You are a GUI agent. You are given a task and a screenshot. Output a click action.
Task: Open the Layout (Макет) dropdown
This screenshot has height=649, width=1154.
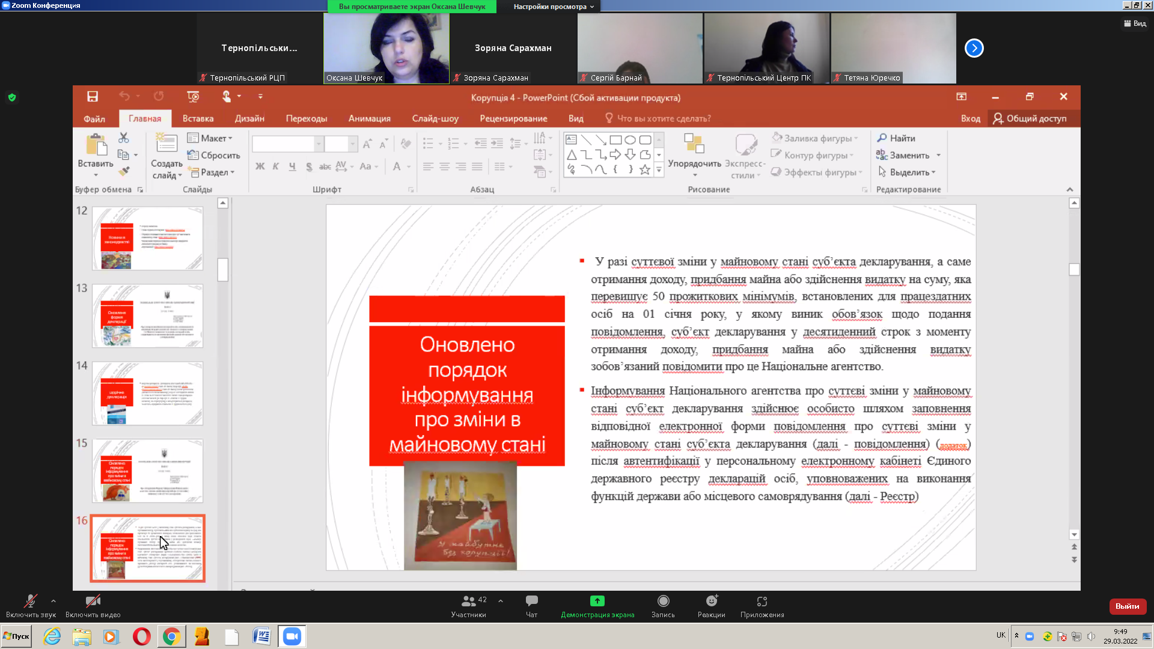pyautogui.click(x=210, y=138)
